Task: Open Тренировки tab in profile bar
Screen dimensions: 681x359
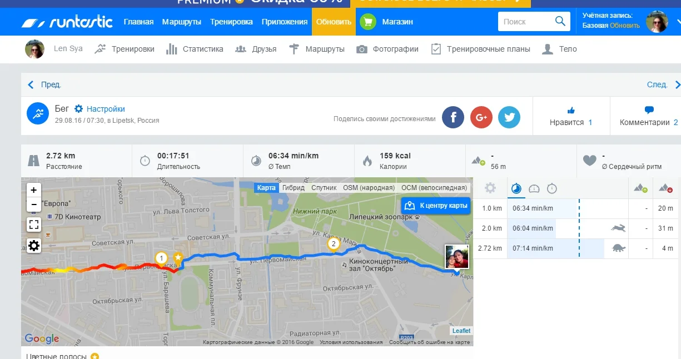Action: [125, 49]
